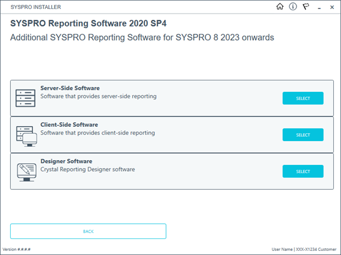This screenshot has width=341, height=255.
Task: Click the flag icon in title bar
Action: (306, 7)
